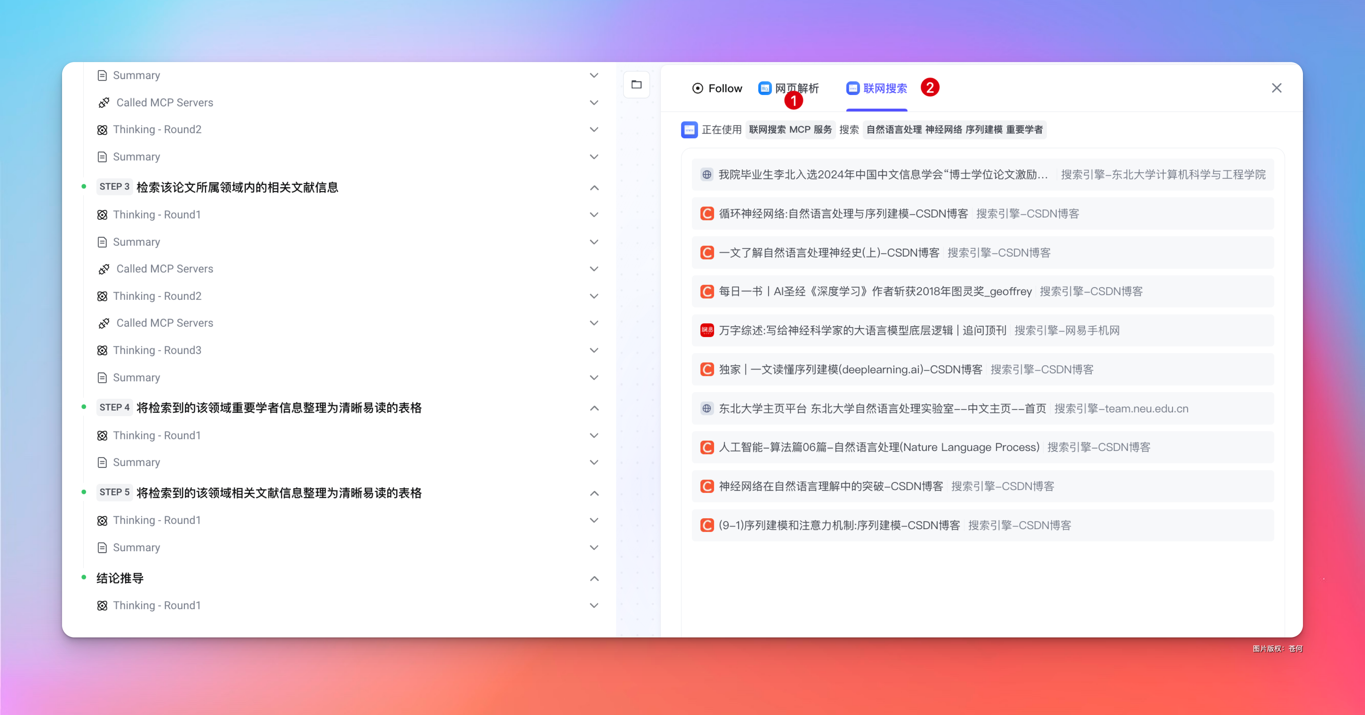Collapse the 结论推导 section
The height and width of the screenshot is (715, 1365).
click(594, 578)
